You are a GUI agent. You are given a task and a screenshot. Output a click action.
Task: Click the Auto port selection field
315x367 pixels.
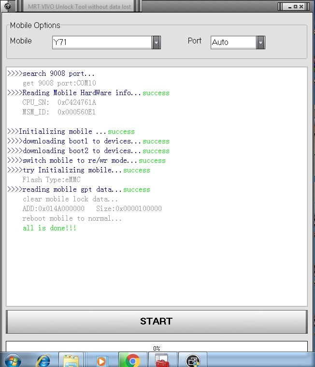point(233,42)
